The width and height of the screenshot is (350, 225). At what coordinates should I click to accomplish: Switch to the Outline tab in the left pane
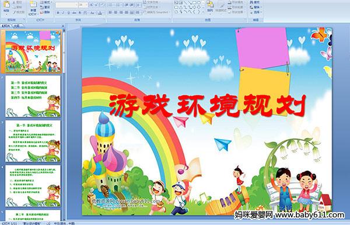click(x=16, y=26)
